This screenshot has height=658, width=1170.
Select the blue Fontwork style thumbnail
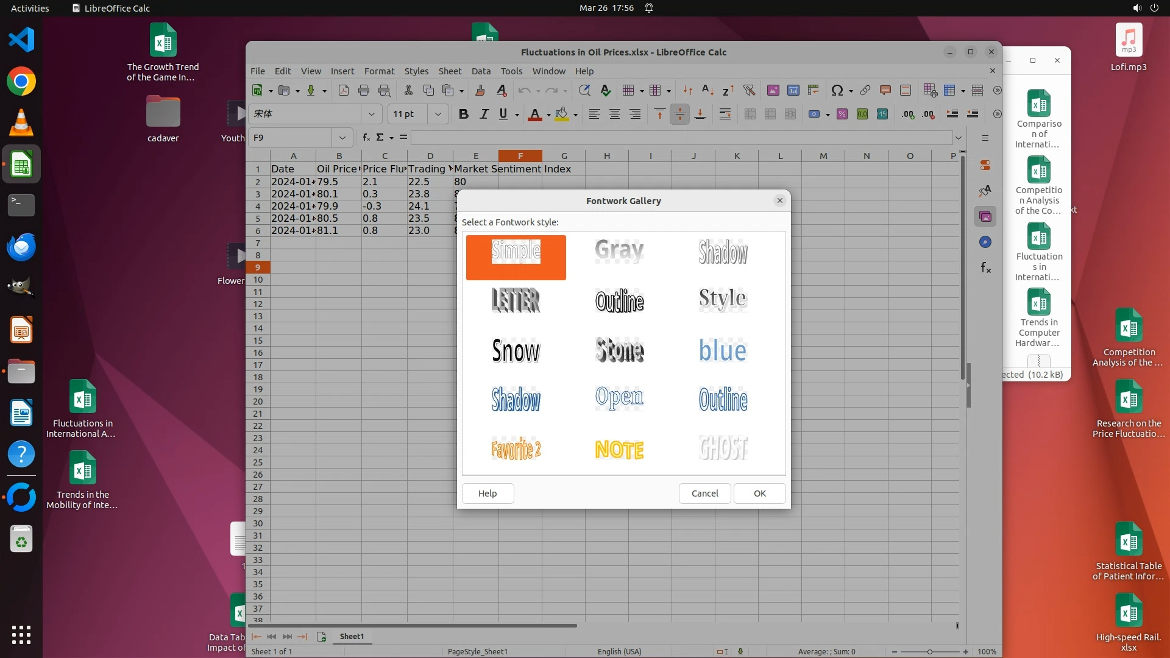(723, 350)
